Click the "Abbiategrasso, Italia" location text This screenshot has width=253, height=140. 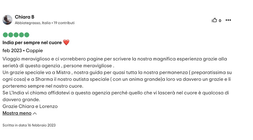pyautogui.click(x=33, y=23)
